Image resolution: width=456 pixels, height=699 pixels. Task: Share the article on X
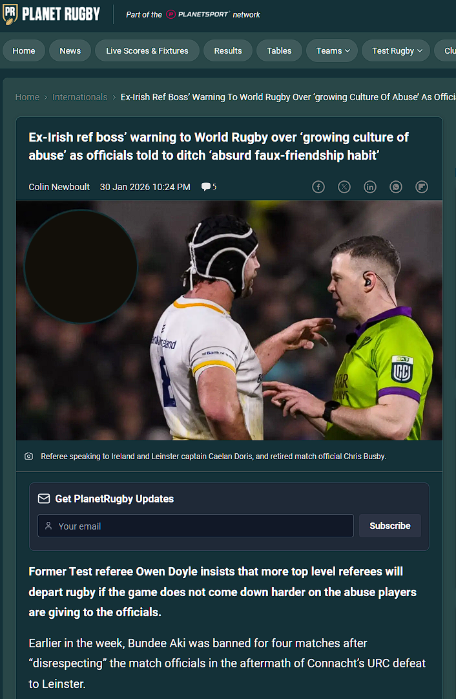pos(344,187)
